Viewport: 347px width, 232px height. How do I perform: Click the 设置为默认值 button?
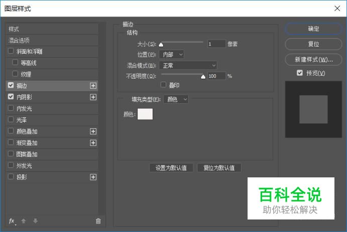point(171,168)
